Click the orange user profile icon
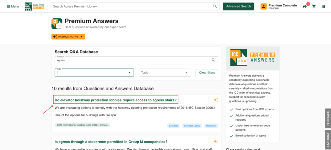Viewport: 331px width, 150px height. coord(263,6)
